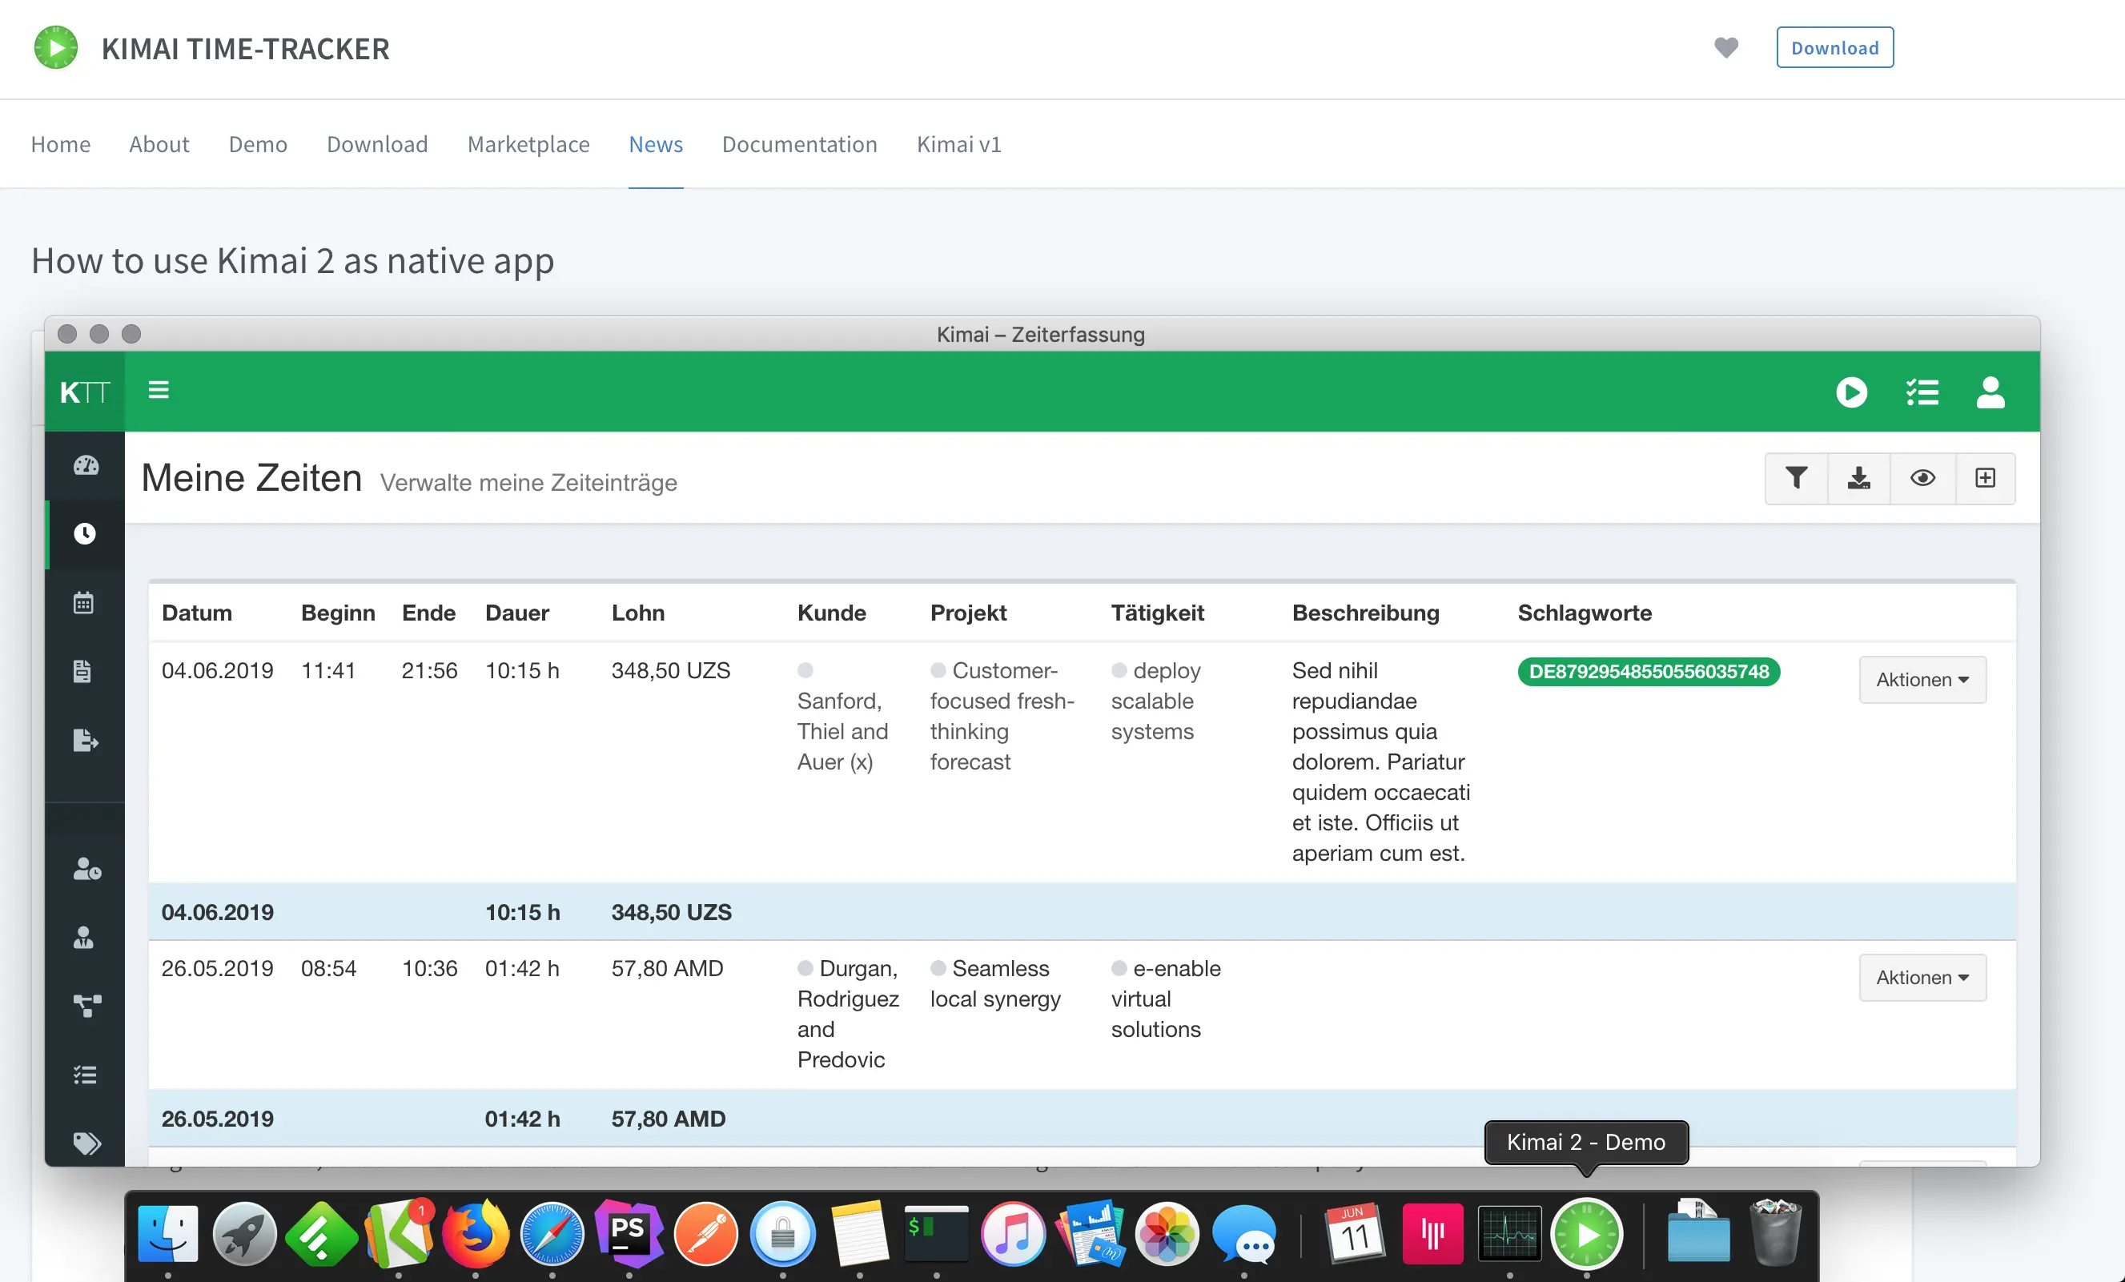Open Photos app in the dock
This screenshot has height=1282, width=2125.
point(1167,1234)
